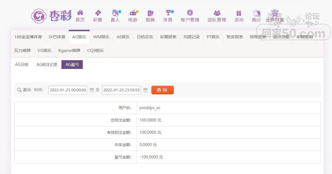Switch to Kgame棋牌 tab

coord(69,50)
